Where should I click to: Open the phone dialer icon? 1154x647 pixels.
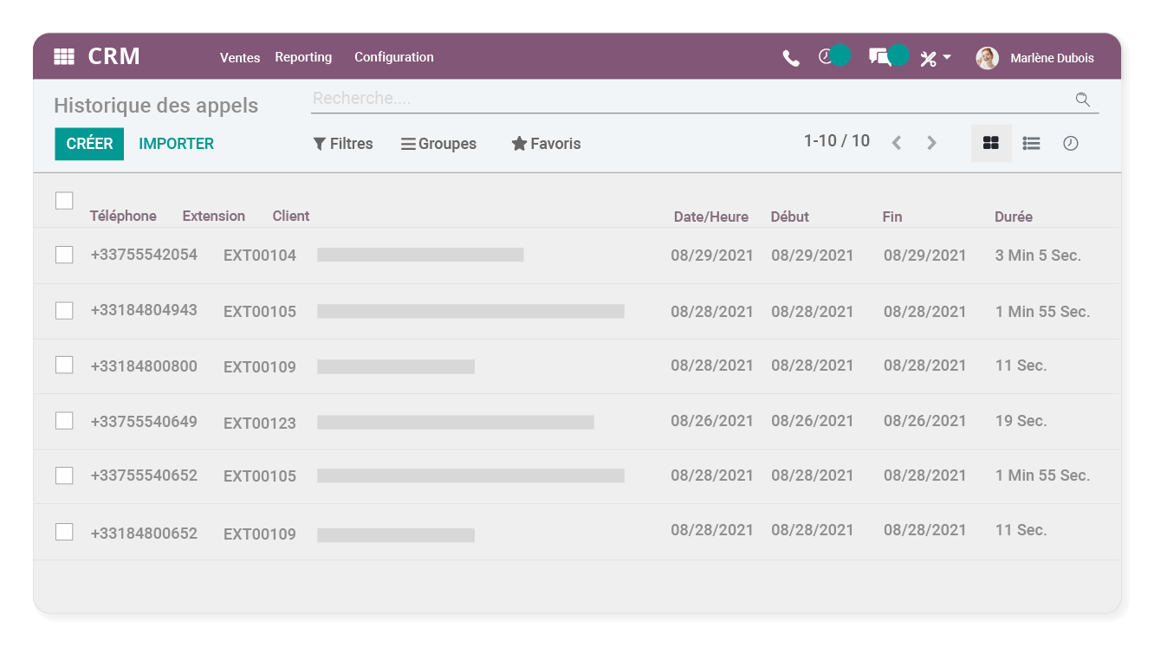click(x=790, y=56)
